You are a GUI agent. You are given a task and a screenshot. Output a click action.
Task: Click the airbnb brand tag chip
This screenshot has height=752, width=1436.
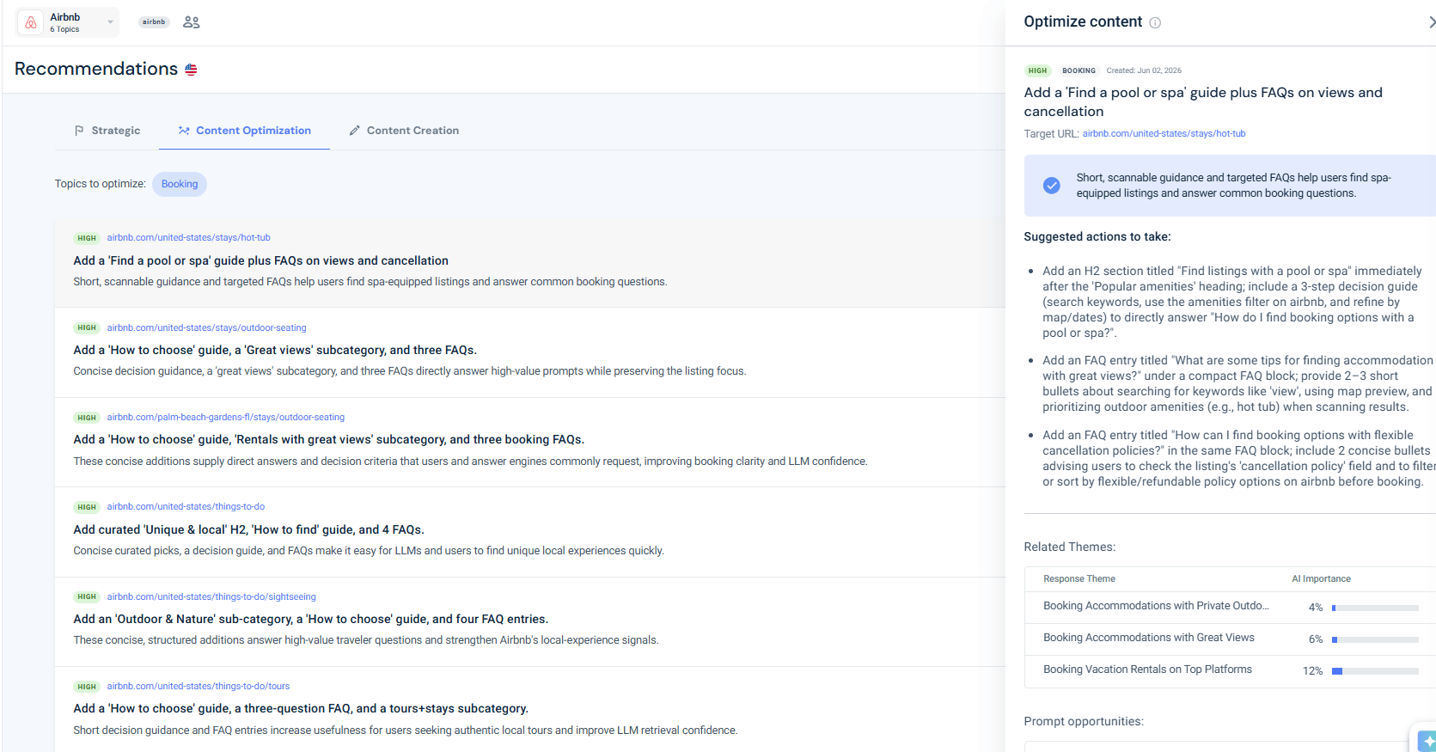coord(154,22)
